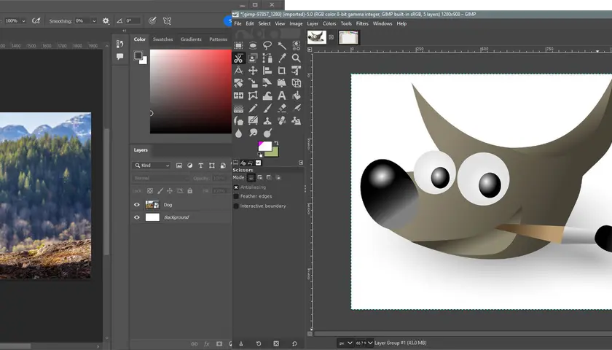This screenshot has height=350, width=612.
Task: Select the Zoom magnifier tool in GIMP
Action: [x=297, y=58]
